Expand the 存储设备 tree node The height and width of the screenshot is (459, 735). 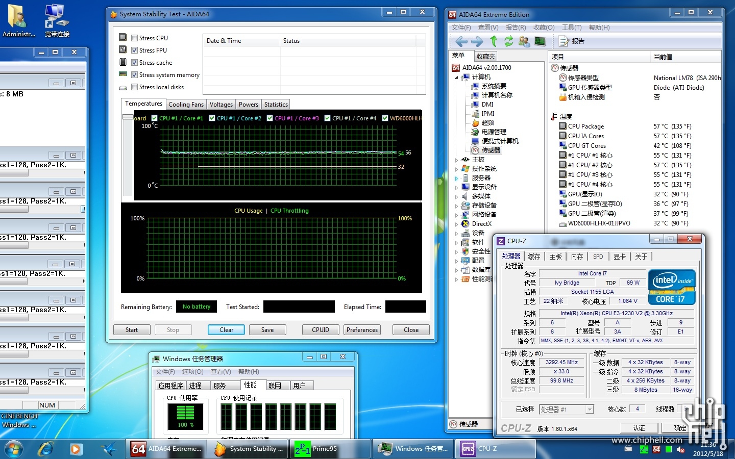(457, 206)
